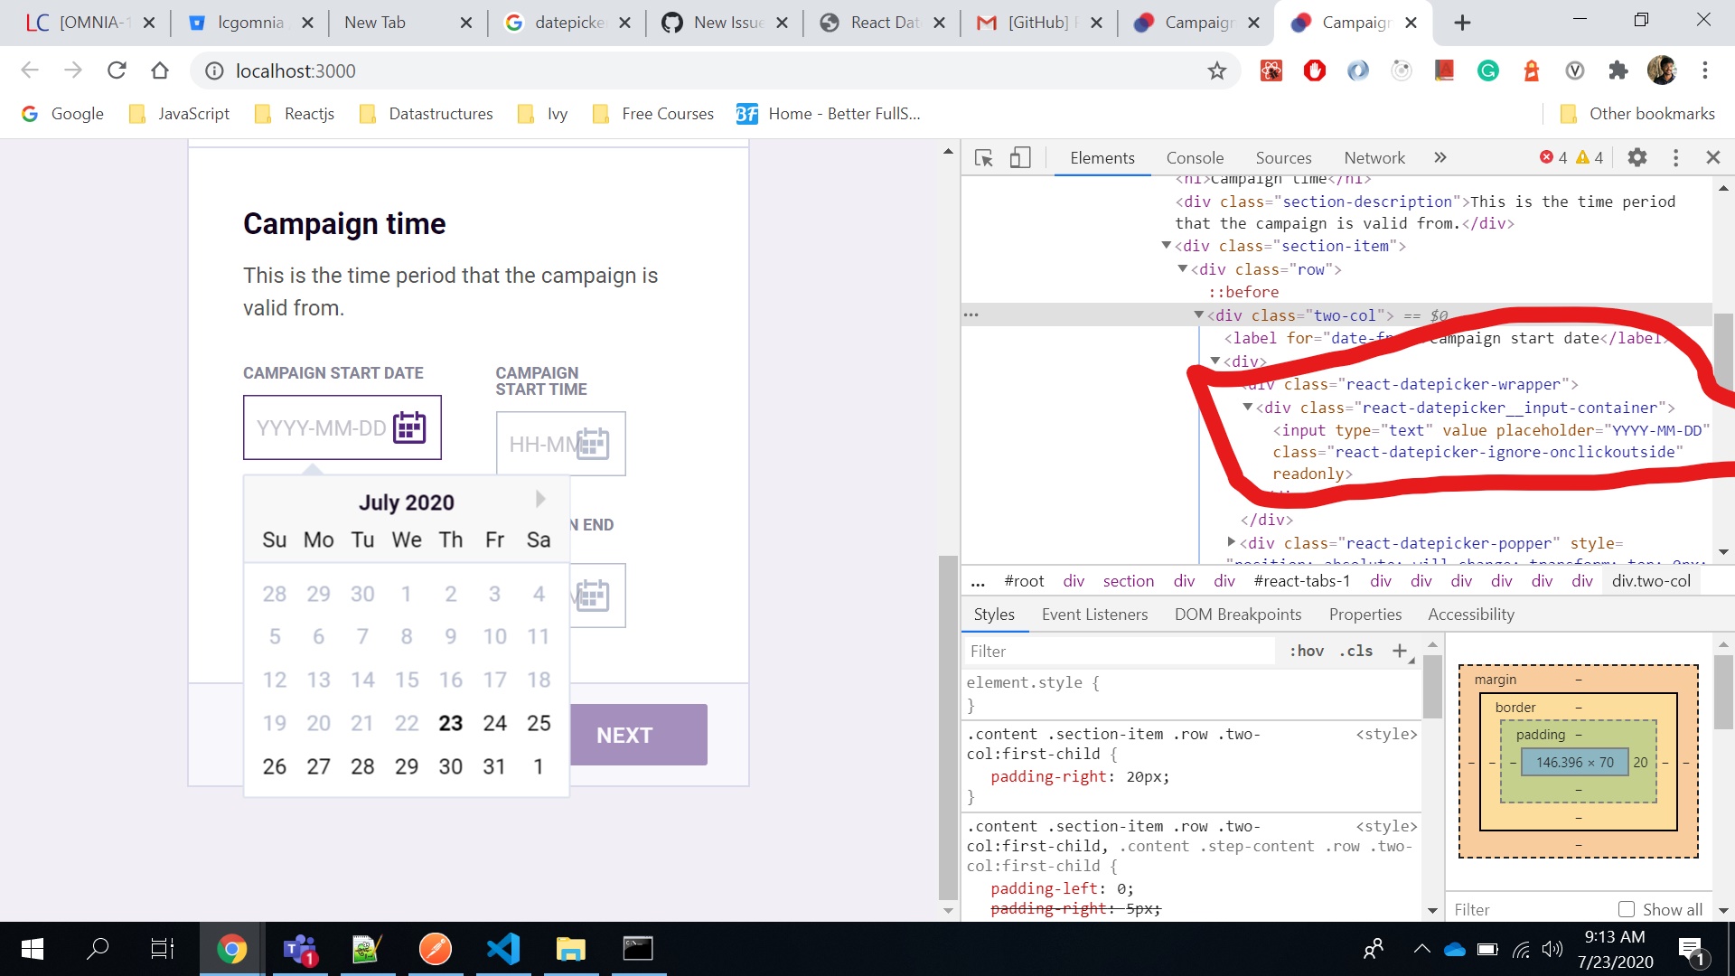This screenshot has height=976, width=1735.
Task: Open the Accessibility tab
Action: [x=1470, y=615]
